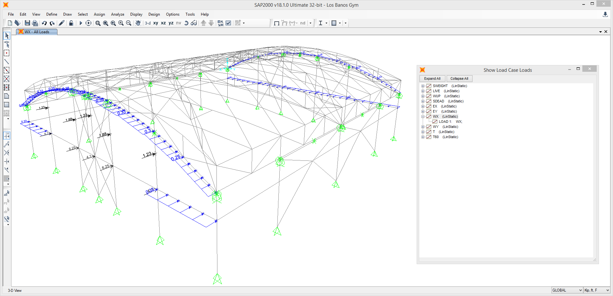Select the Draw Frame/Cable line tool
Screen dimensions: 613x296
click(7, 62)
